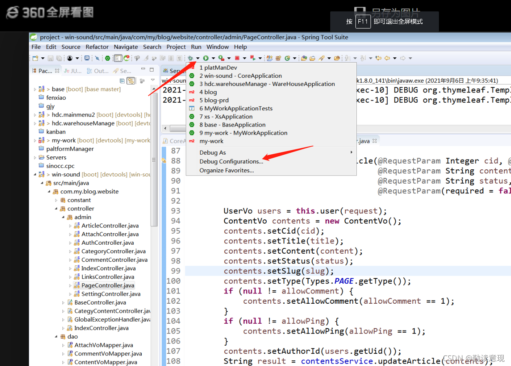Screen dimensions: 511x366
Task: Click the Forward navigation arrow icon
Action: (x=403, y=58)
